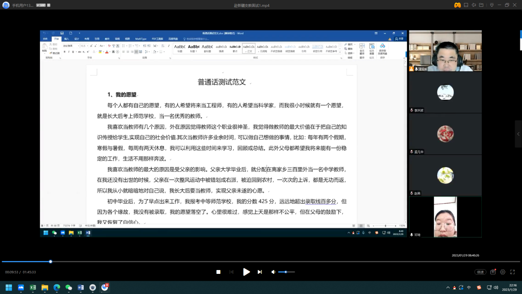
Task: Open Microsoft Edge from the taskbar
Action: pyautogui.click(x=57, y=288)
